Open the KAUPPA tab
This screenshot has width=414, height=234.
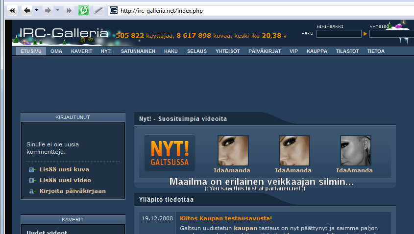[317, 51]
